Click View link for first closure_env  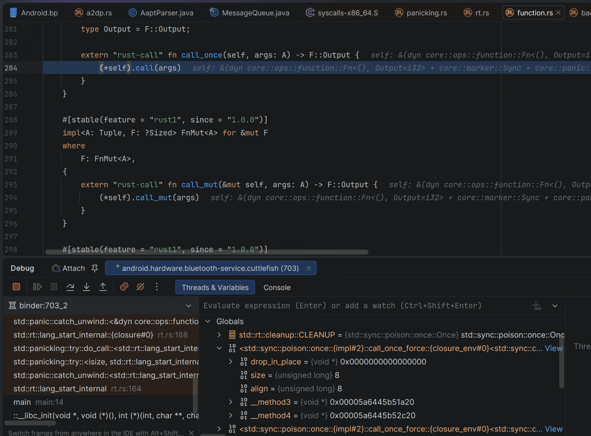[x=553, y=348]
